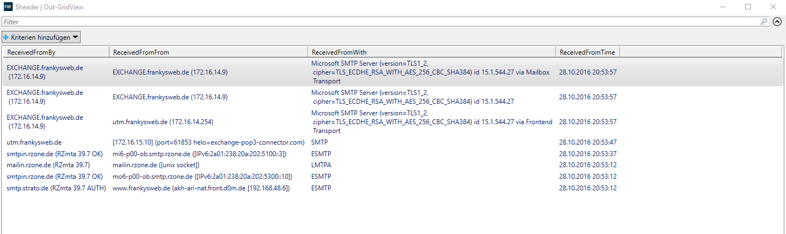Open the Kriterien hinzufügen dropdown

click(x=41, y=38)
